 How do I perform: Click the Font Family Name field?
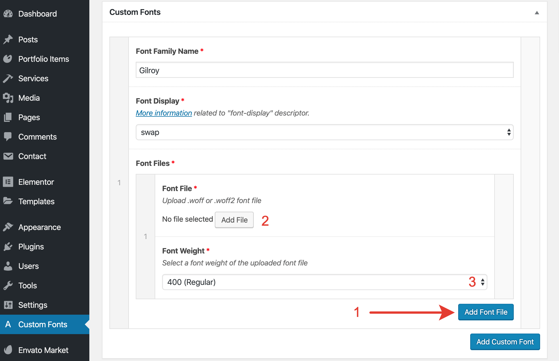(324, 70)
